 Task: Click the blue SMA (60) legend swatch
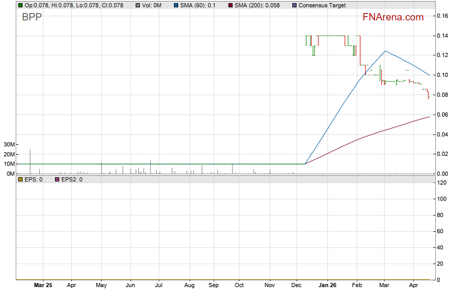coord(176,5)
